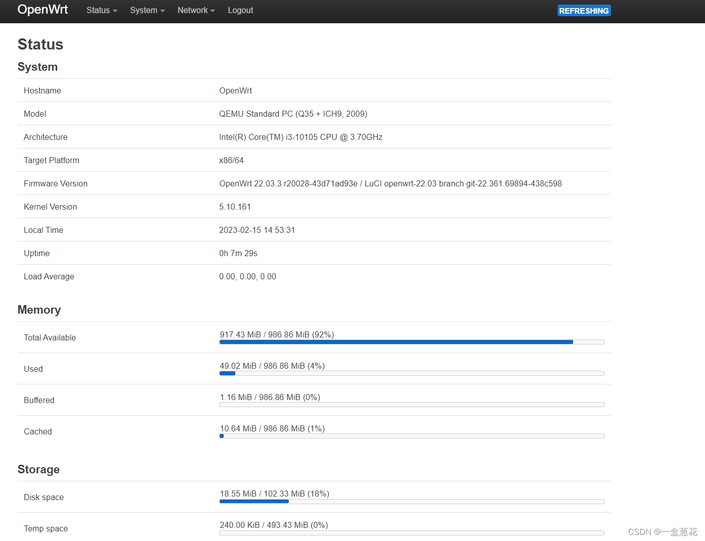This screenshot has width=705, height=541.
Task: Click the Kernel Version row
Action: 235,207
